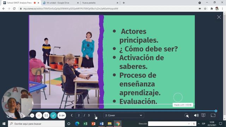
Task: Go forward in the browser
Action: [9, 8]
